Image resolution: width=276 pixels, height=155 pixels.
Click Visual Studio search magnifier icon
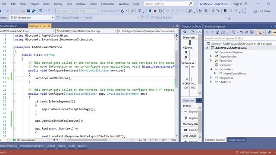tap(191, 3)
